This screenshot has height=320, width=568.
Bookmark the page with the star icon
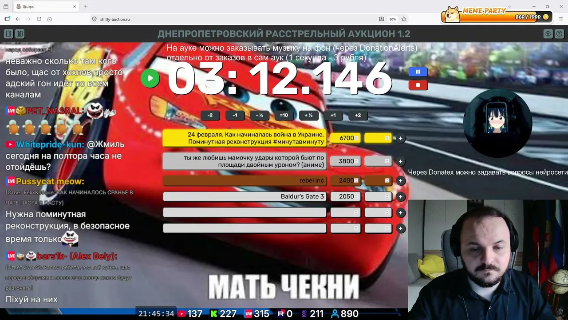pos(404,19)
